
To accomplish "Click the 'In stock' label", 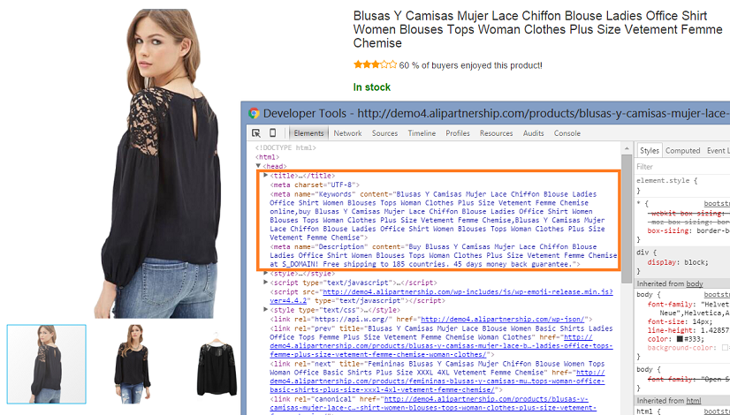I will 371,87.
